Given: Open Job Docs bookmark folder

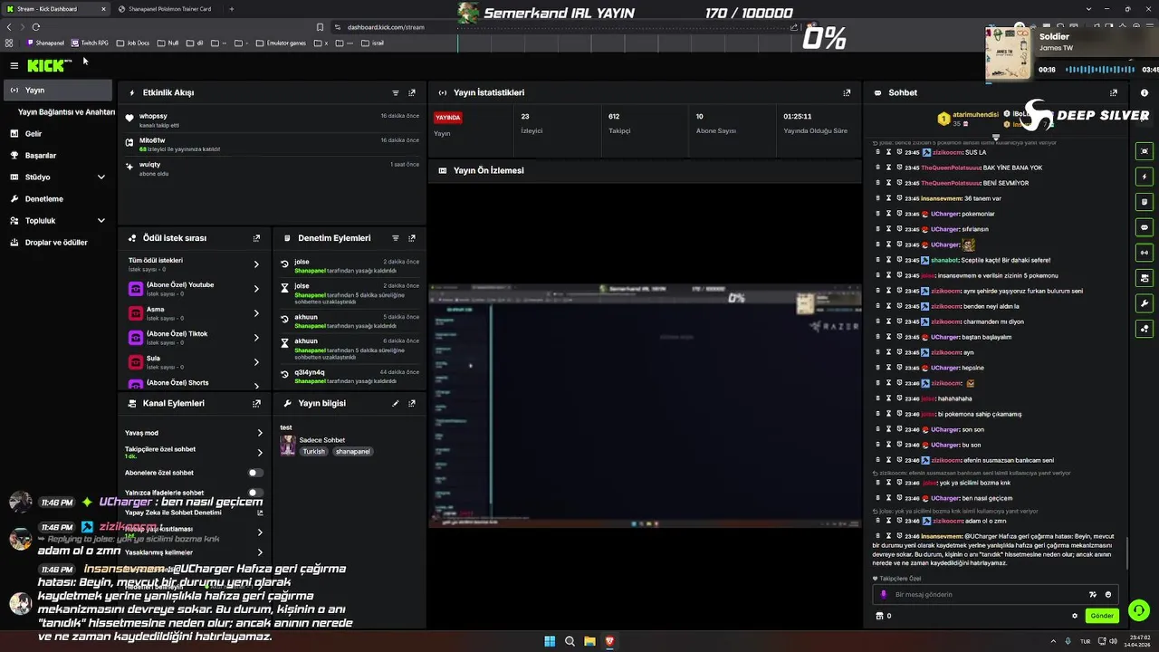Looking at the screenshot, I should click(132, 43).
